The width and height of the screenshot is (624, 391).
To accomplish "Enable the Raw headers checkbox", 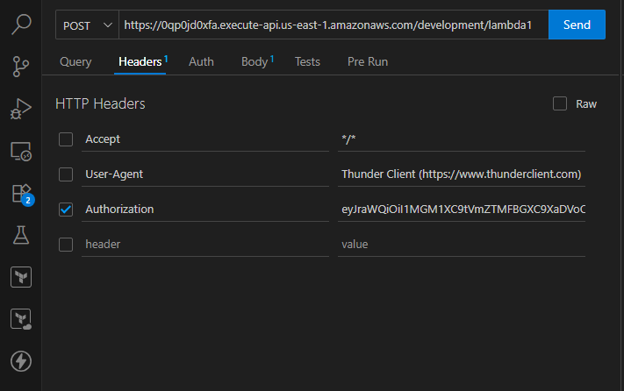I will (x=560, y=103).
